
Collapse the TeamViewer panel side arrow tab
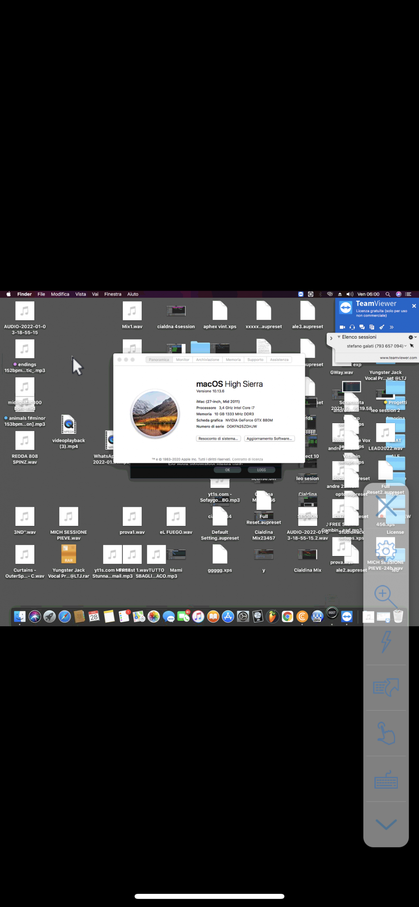click(x=331, y=338)
